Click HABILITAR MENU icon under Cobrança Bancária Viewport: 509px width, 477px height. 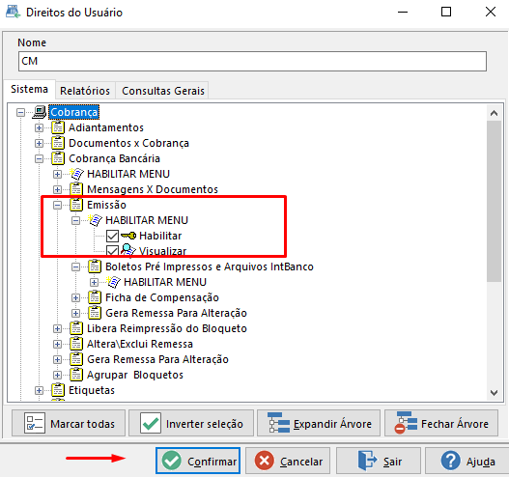[76, 174]
